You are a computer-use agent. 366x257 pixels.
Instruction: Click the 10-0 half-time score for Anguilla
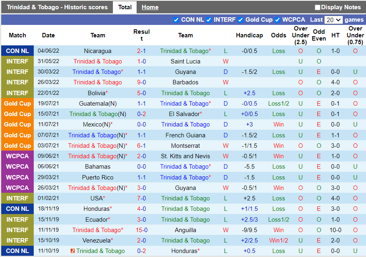coord(335,230)
